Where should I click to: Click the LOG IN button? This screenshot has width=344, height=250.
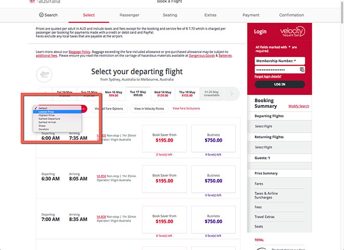coord(280,84)
